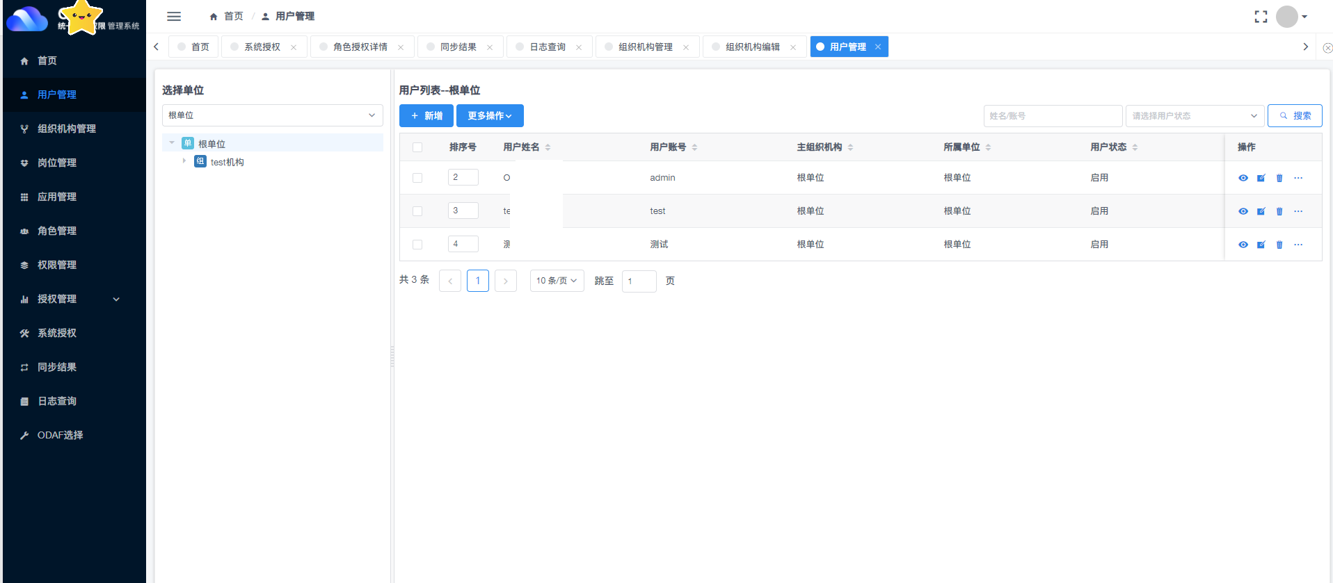Viewport: 1333px width, 583px height.
Task: Open ODAF选择 in sidebar
Action: click(x=74, y=435)
